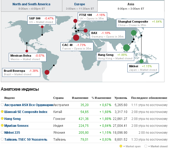This screenshot has height=151, width=169.
Task: Click the closed-market dot beside Австралия ASX
Action: coord(2,105)
